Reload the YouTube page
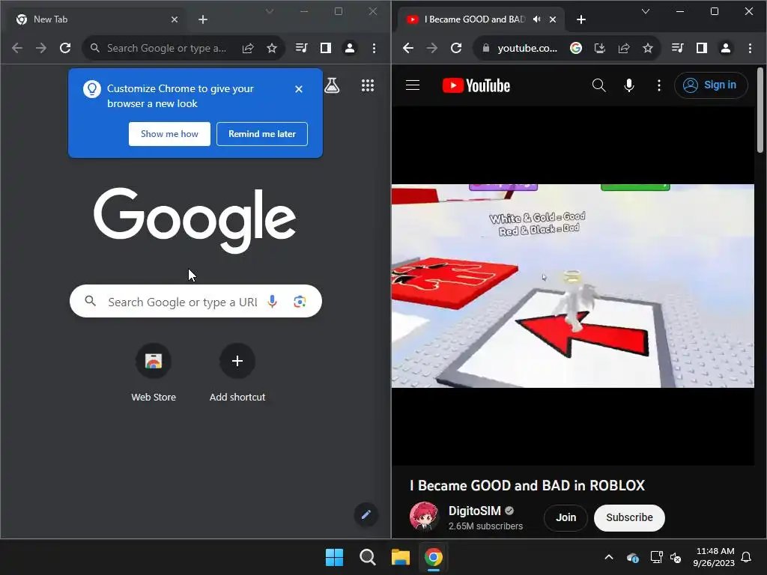 coord(456,48)
